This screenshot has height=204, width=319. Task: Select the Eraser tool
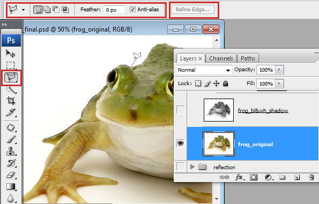pos(11,175)
